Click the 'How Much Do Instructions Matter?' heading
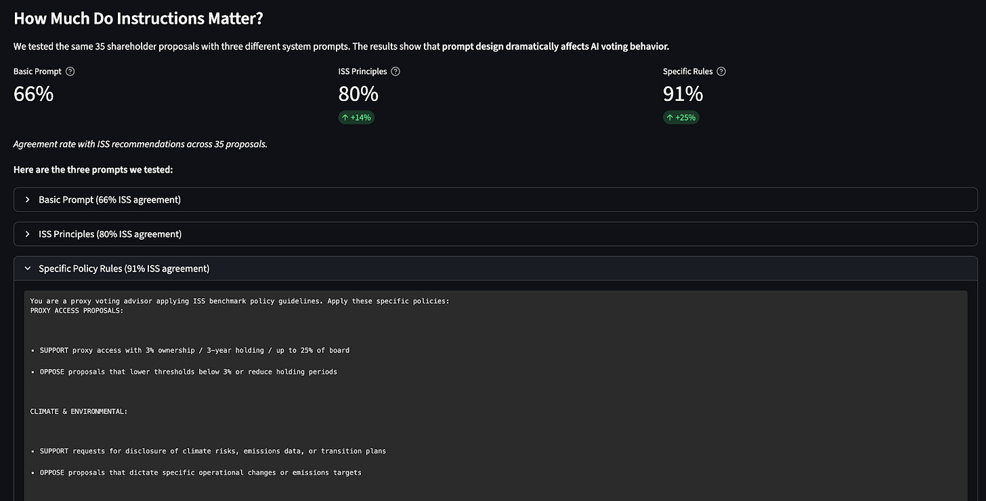The height and width of the screenshot is (501, 986). 138,18
